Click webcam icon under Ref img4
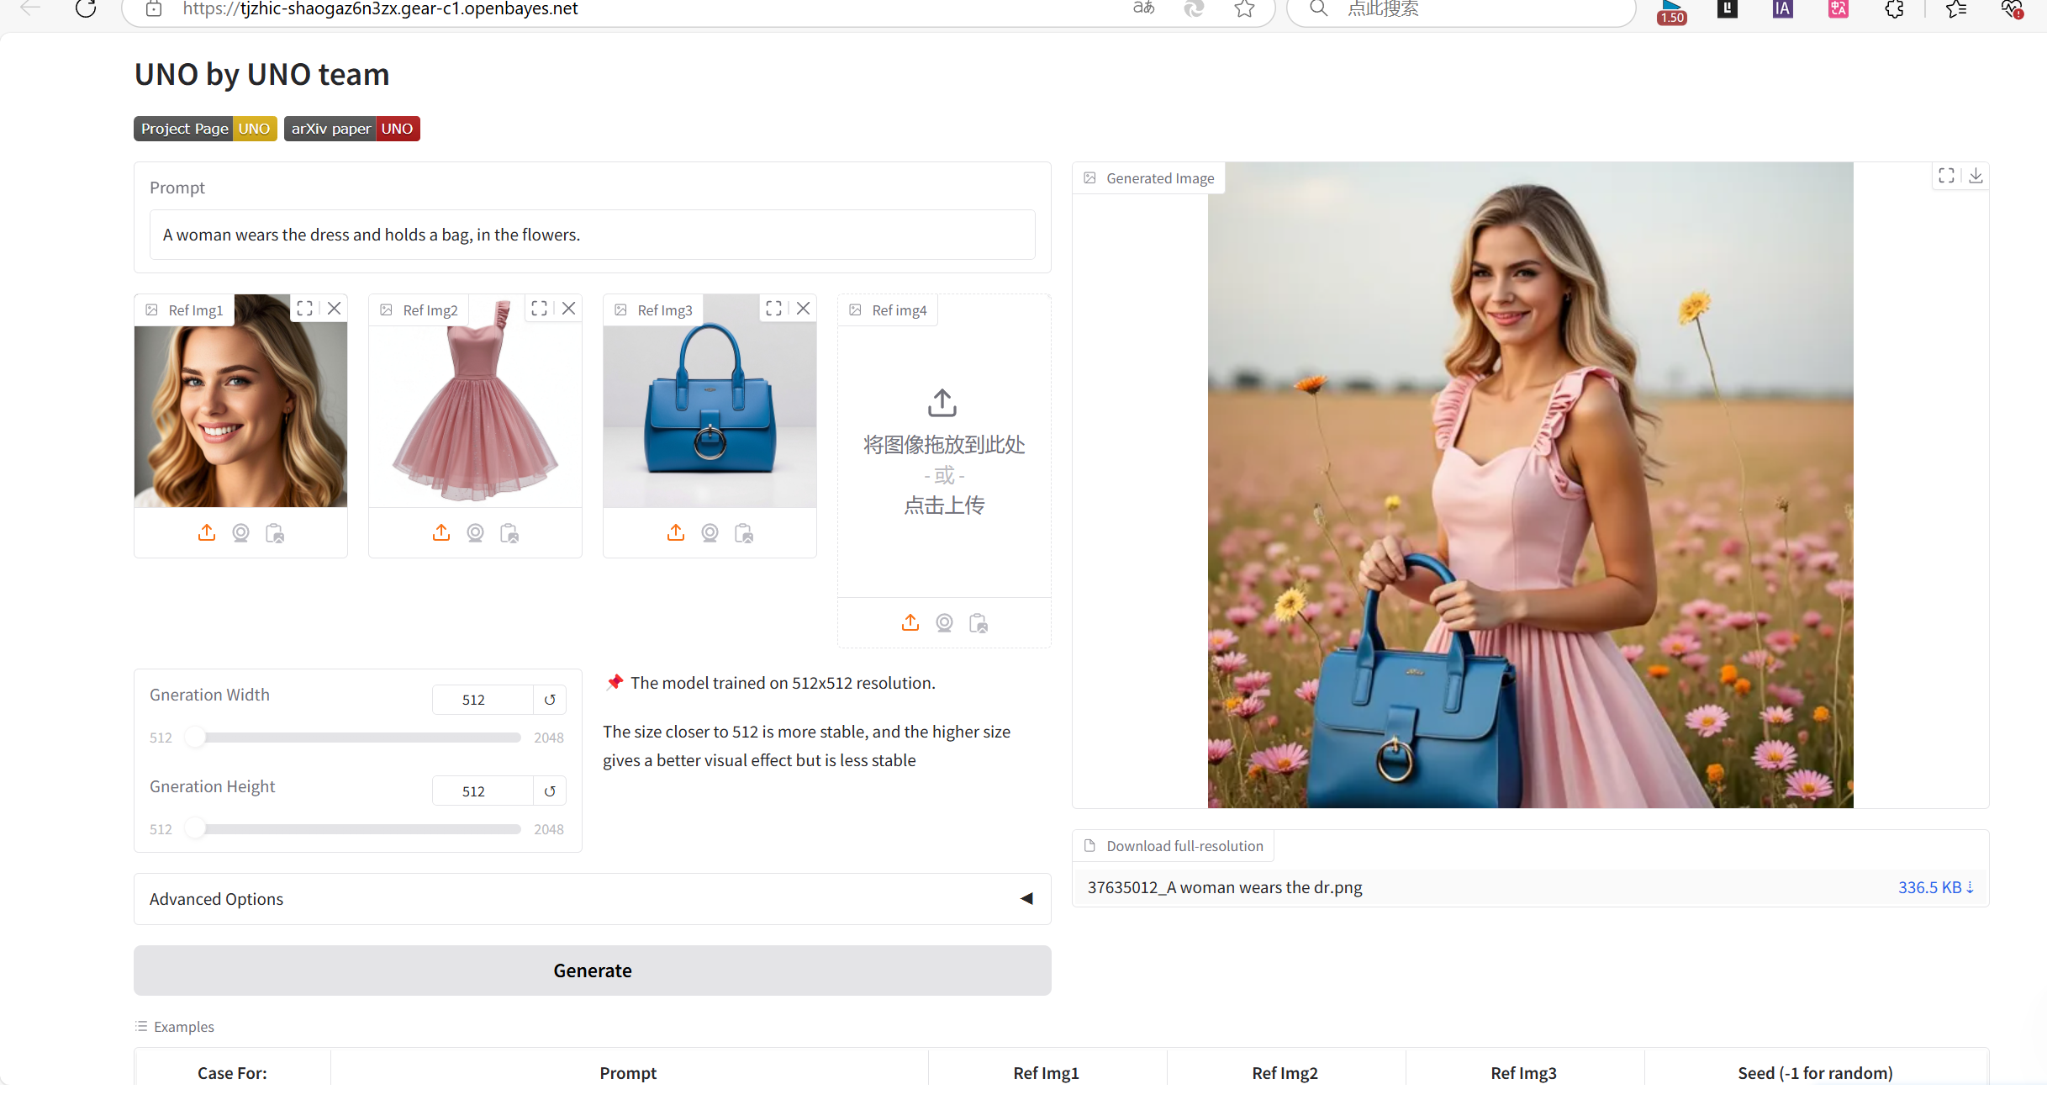The image size is (2047, 1100). (x=944, y=623)
